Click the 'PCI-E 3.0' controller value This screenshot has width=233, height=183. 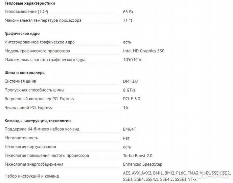pyautogui.click(x=132, y=99)
